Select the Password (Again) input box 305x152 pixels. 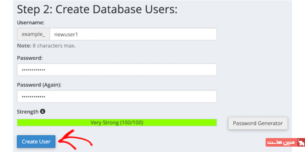[117, 96]
